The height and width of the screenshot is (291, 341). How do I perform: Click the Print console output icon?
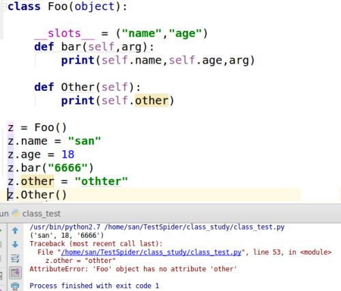tap(15, 286)
